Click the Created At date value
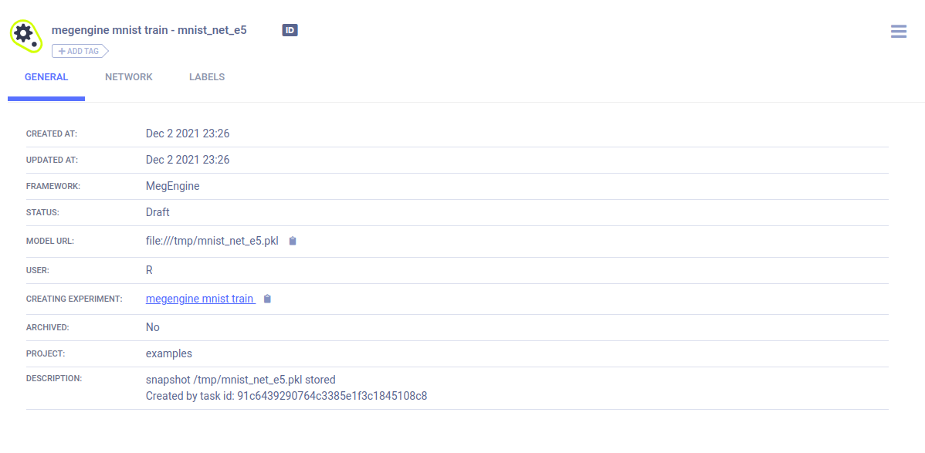This screenshot has width=925, height=453. pos(188,134)
